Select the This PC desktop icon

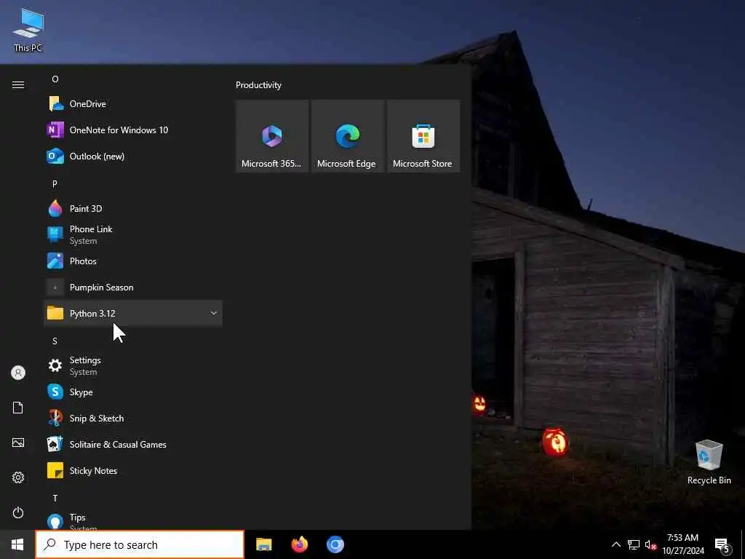click(x=28, y=30)
